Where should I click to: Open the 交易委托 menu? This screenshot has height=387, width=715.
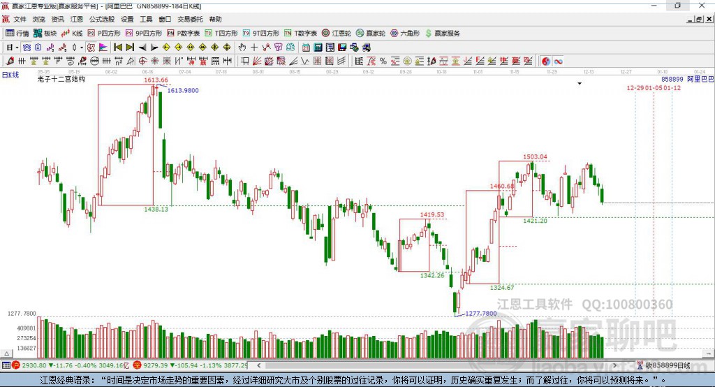[x=190, y=19]
